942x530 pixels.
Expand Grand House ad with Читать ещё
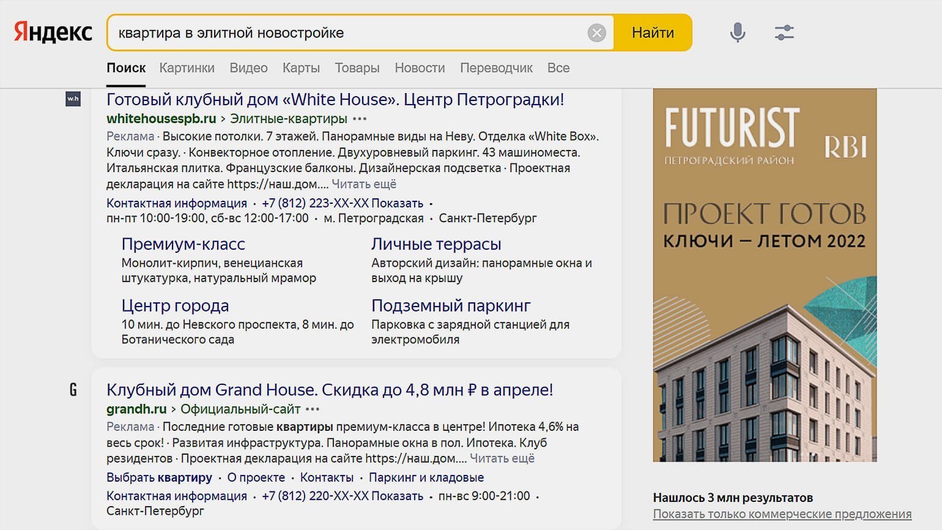click(502, 458)
